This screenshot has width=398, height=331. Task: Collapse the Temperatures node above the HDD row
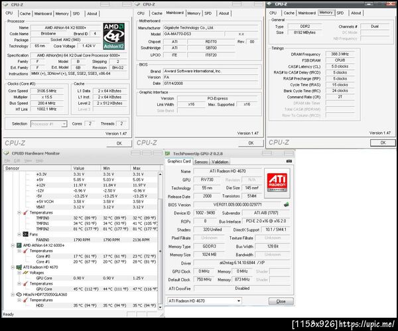[x=19, y=300]
